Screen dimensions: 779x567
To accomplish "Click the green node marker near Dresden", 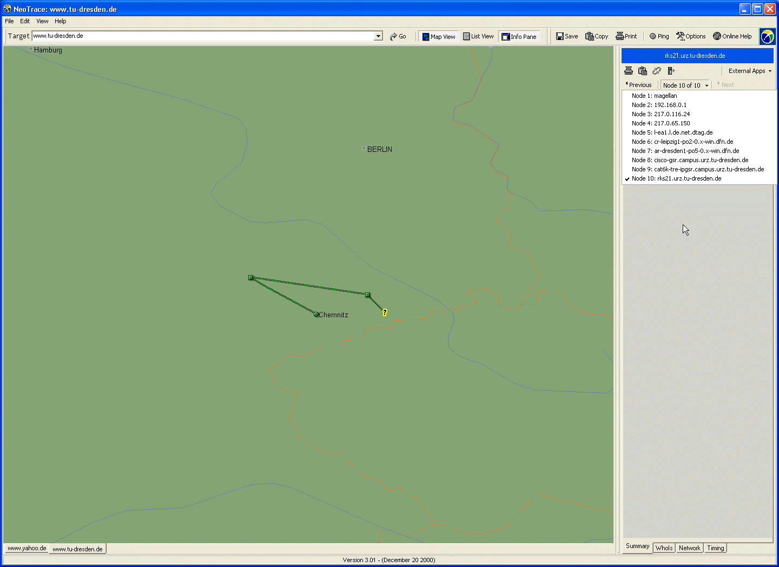I will coord(368,295).
